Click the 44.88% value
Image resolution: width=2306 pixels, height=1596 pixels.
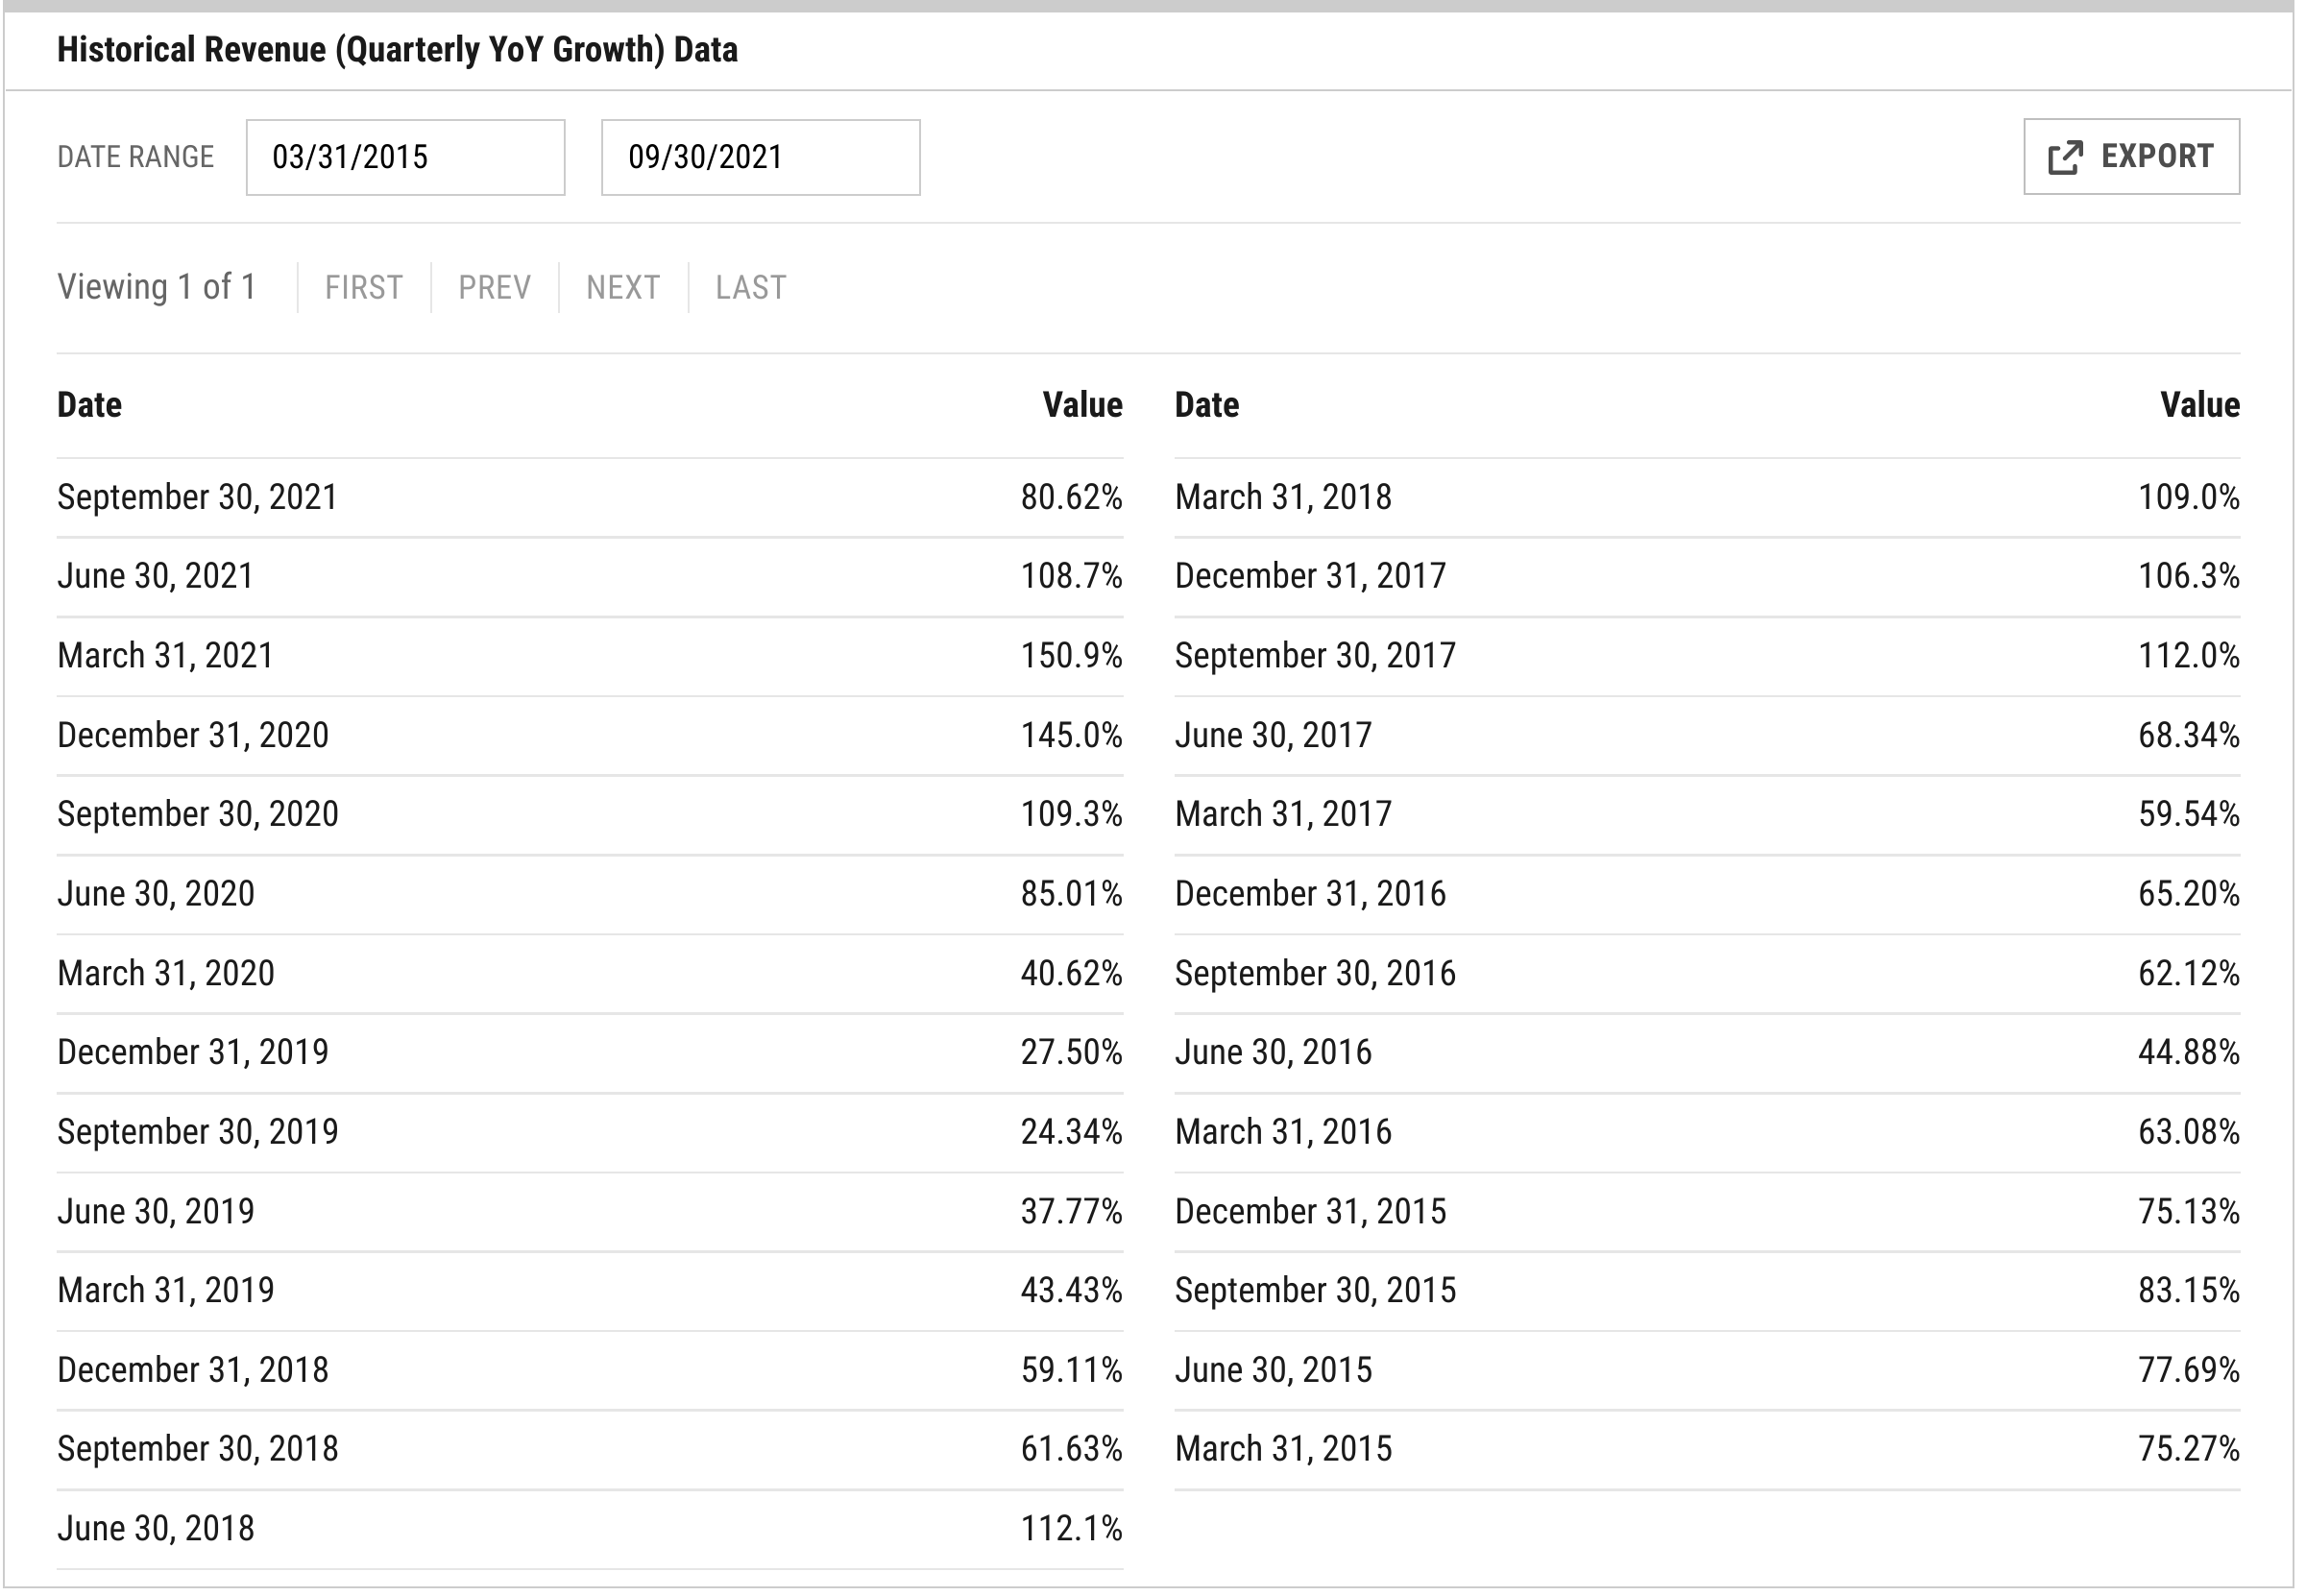(2189, 1052)
